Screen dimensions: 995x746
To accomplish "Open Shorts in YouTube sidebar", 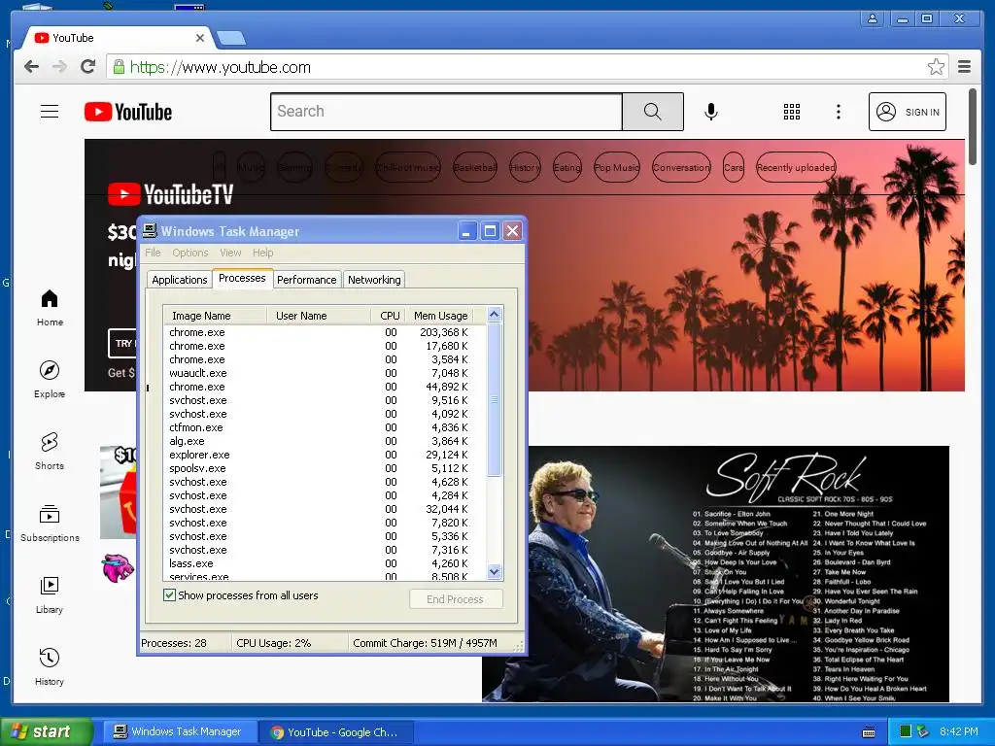I will point(50,451).
